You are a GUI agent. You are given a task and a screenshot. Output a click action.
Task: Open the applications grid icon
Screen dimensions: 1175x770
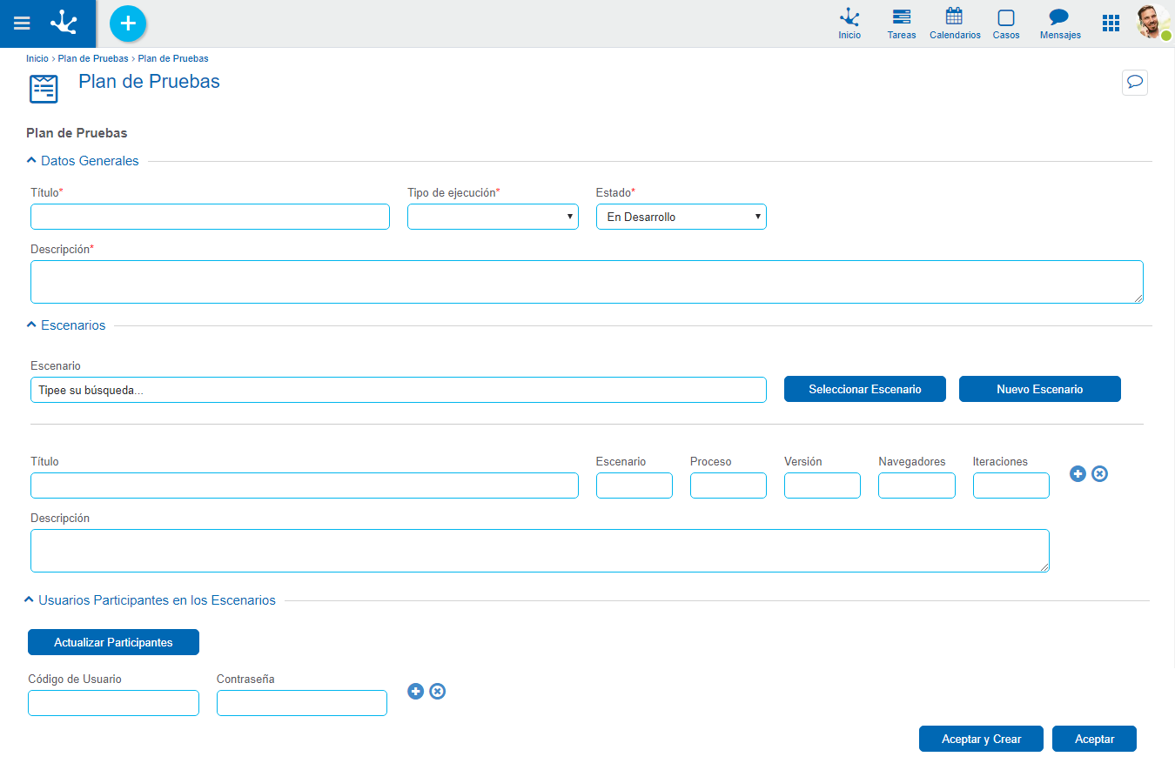coord(1111,23)
